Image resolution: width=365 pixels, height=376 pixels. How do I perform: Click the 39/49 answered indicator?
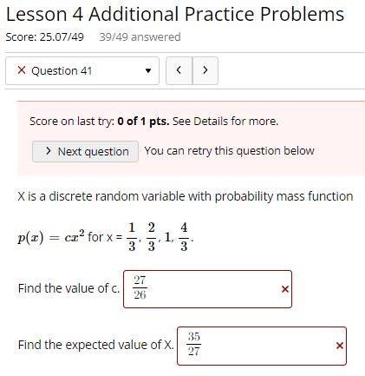click(x=140, y=37)
